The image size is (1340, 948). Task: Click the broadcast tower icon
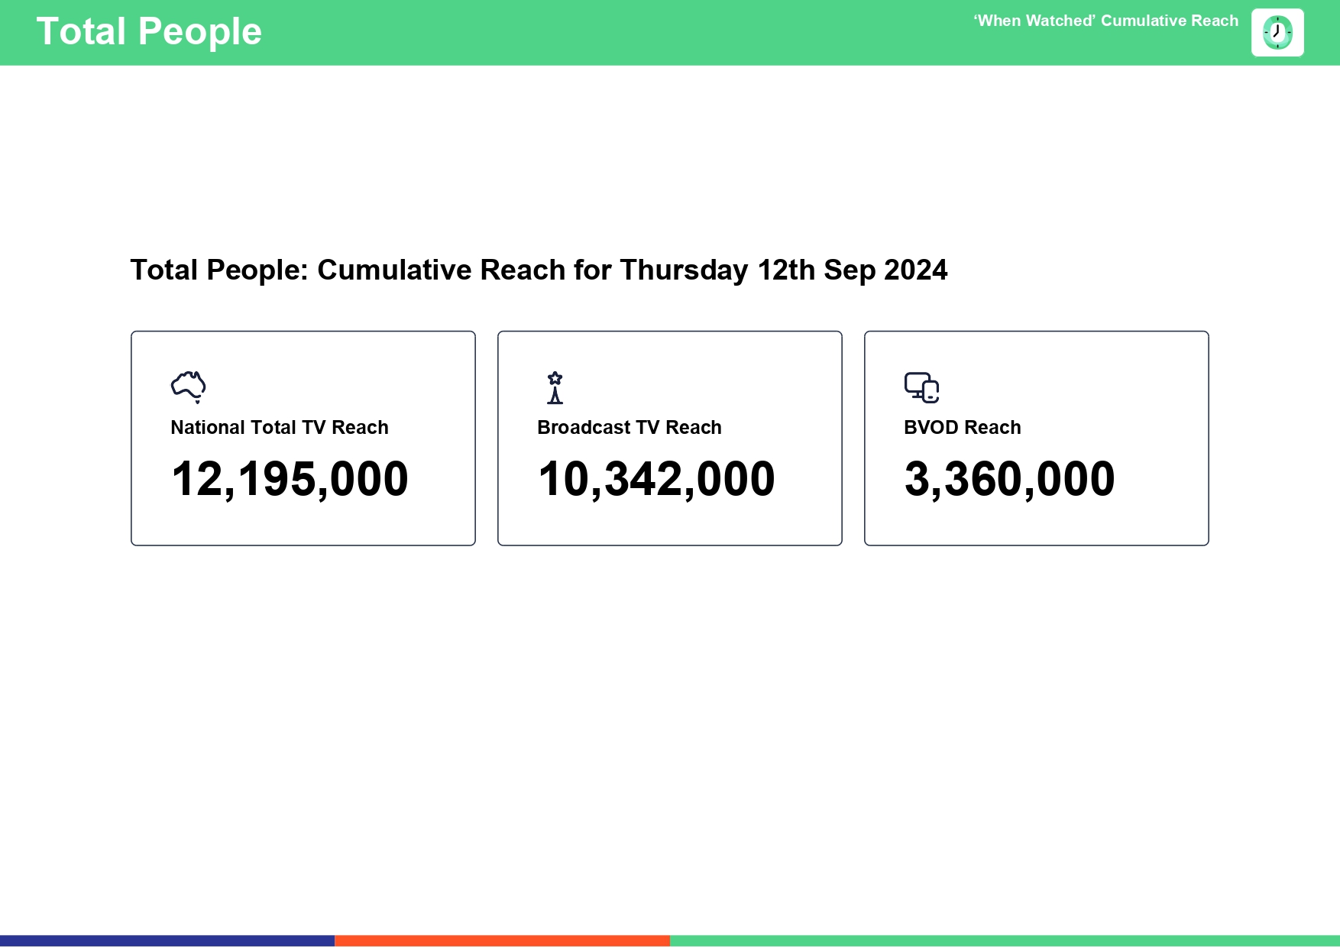[555, 387]
